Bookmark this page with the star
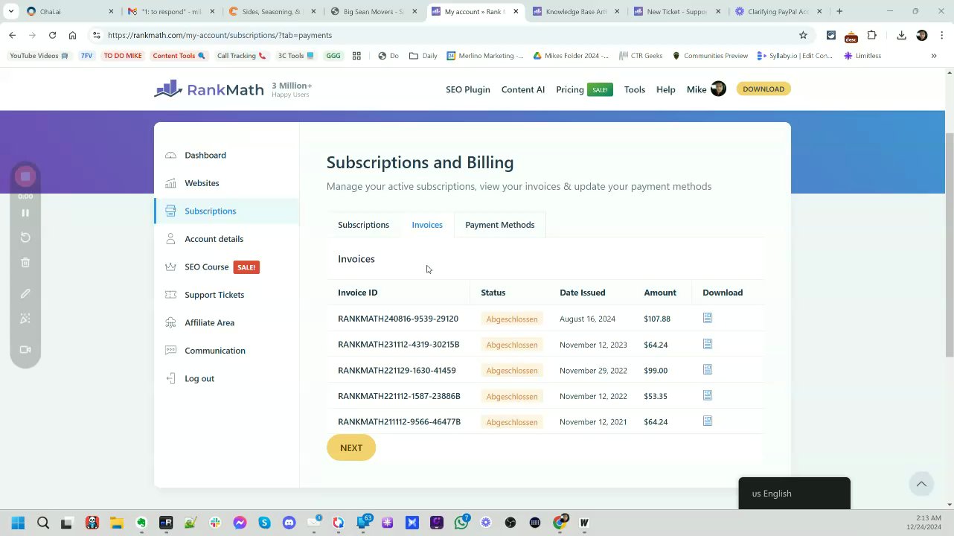The width and height of the screenshot is (954, 536). coord(803,35)
